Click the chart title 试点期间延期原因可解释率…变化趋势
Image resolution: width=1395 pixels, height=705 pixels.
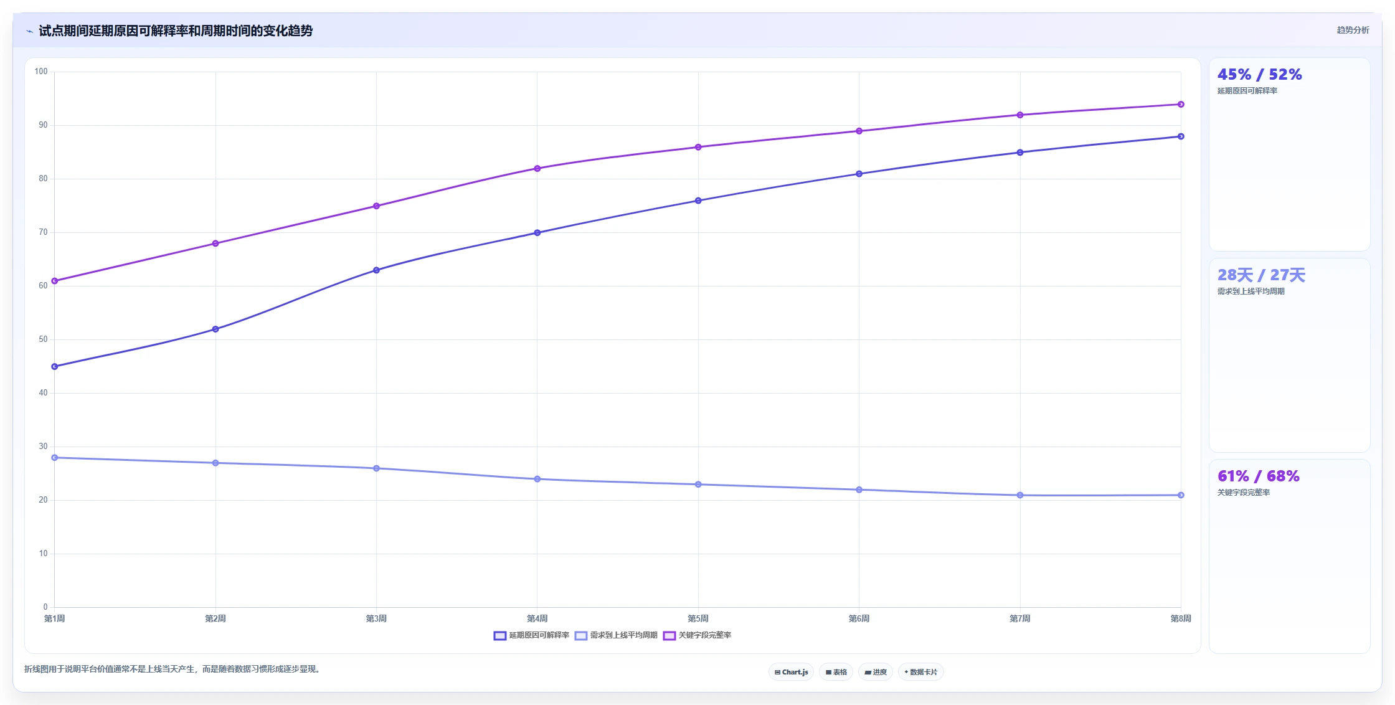coord(176,31)
